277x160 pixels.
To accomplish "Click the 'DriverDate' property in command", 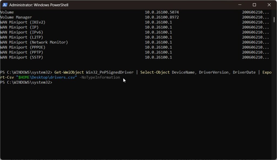I will click(x=244, y=72).
